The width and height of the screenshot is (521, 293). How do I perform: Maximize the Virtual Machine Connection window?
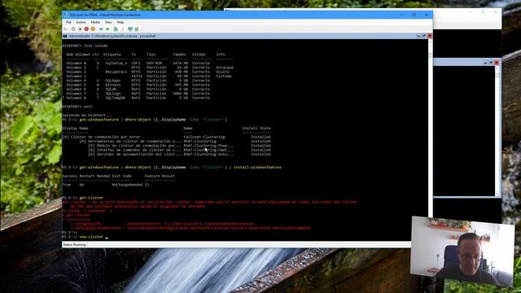pyautogui.click(x=414, y=15)
